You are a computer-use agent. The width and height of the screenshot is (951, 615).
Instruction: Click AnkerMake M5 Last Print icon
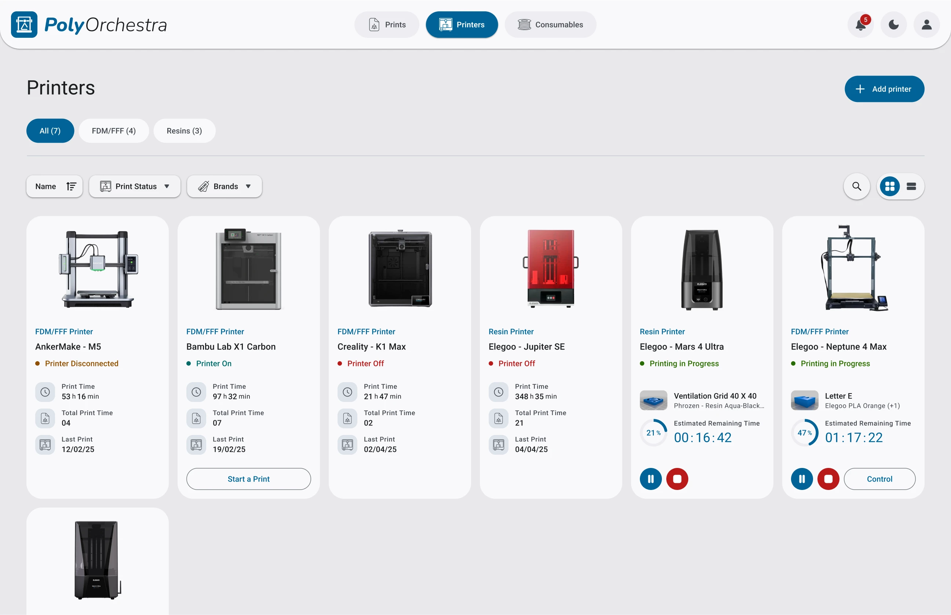[45, 445]
